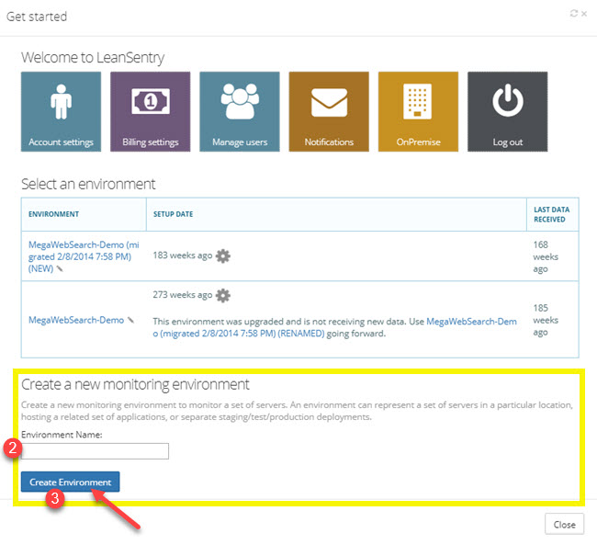
Task: Open the original MegaWebSearch-Demo environment link
Action: pos(75,320)
